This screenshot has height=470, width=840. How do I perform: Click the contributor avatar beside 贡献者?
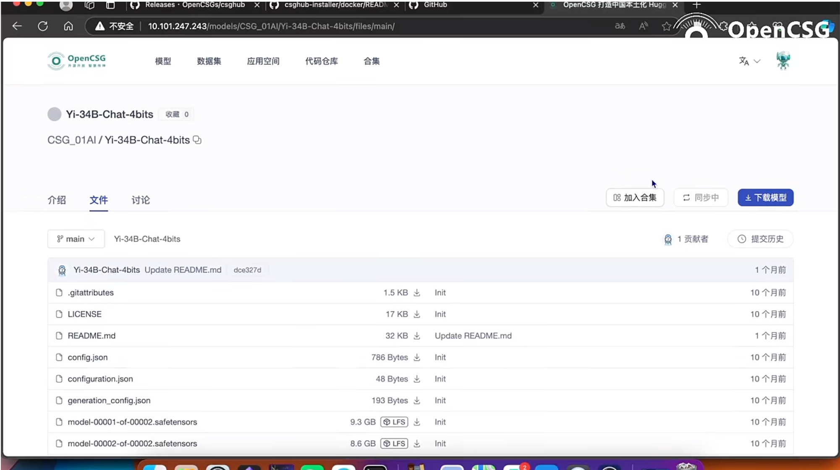[x=668, y=239]
